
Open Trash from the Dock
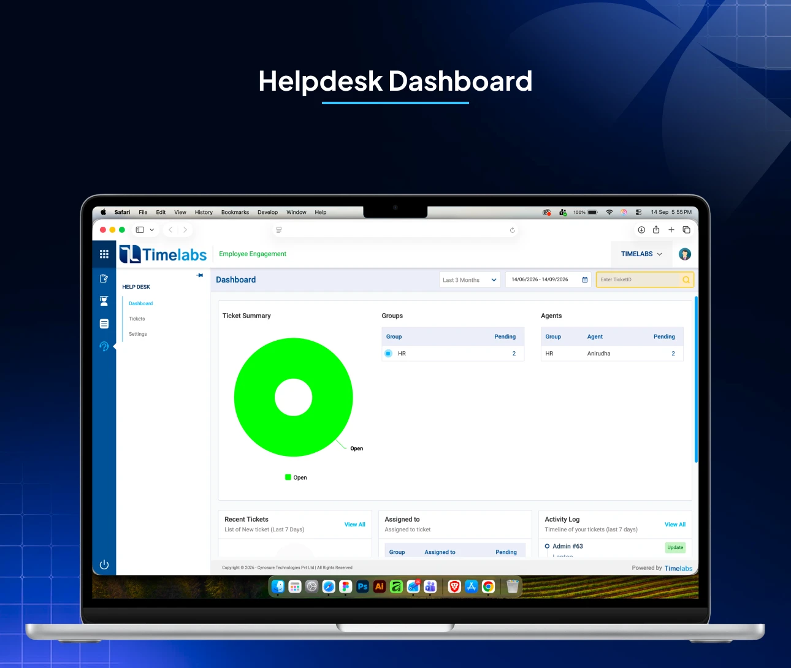(513, 586)
